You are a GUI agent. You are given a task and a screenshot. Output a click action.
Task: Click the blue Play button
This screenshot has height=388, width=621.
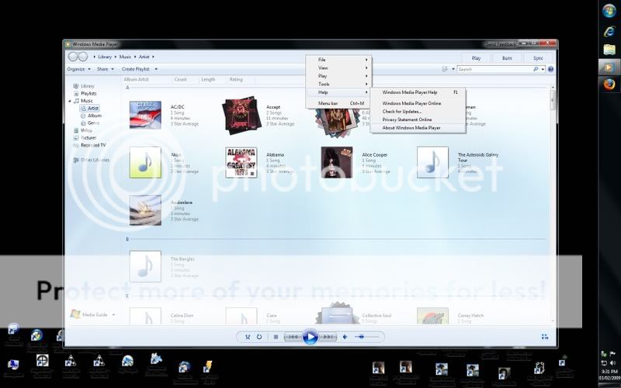point(310,337)
